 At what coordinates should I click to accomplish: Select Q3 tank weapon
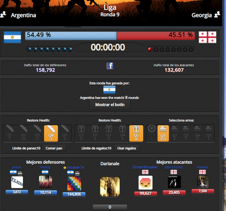[x=186, y=133]
